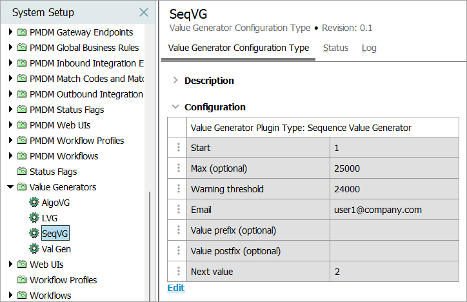Open the Log tab
Screen dimensions: 467x302
(369, 48)
